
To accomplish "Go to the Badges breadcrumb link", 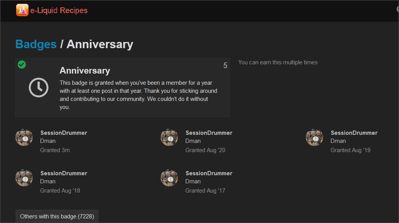I will point(36,44).
